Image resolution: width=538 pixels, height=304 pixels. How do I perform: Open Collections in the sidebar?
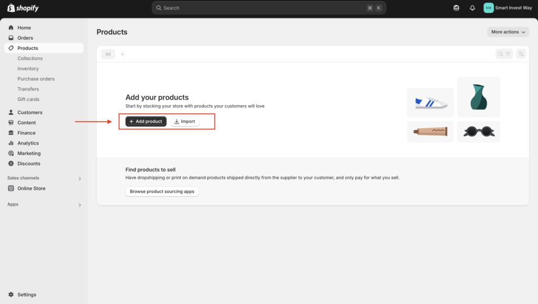30,59
